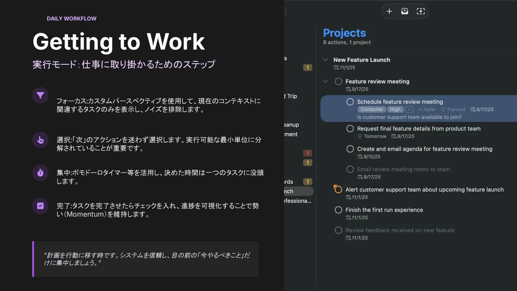Screen dimensions: 517x291
Task: Click the High tag pill
Action: pos(395,109)
